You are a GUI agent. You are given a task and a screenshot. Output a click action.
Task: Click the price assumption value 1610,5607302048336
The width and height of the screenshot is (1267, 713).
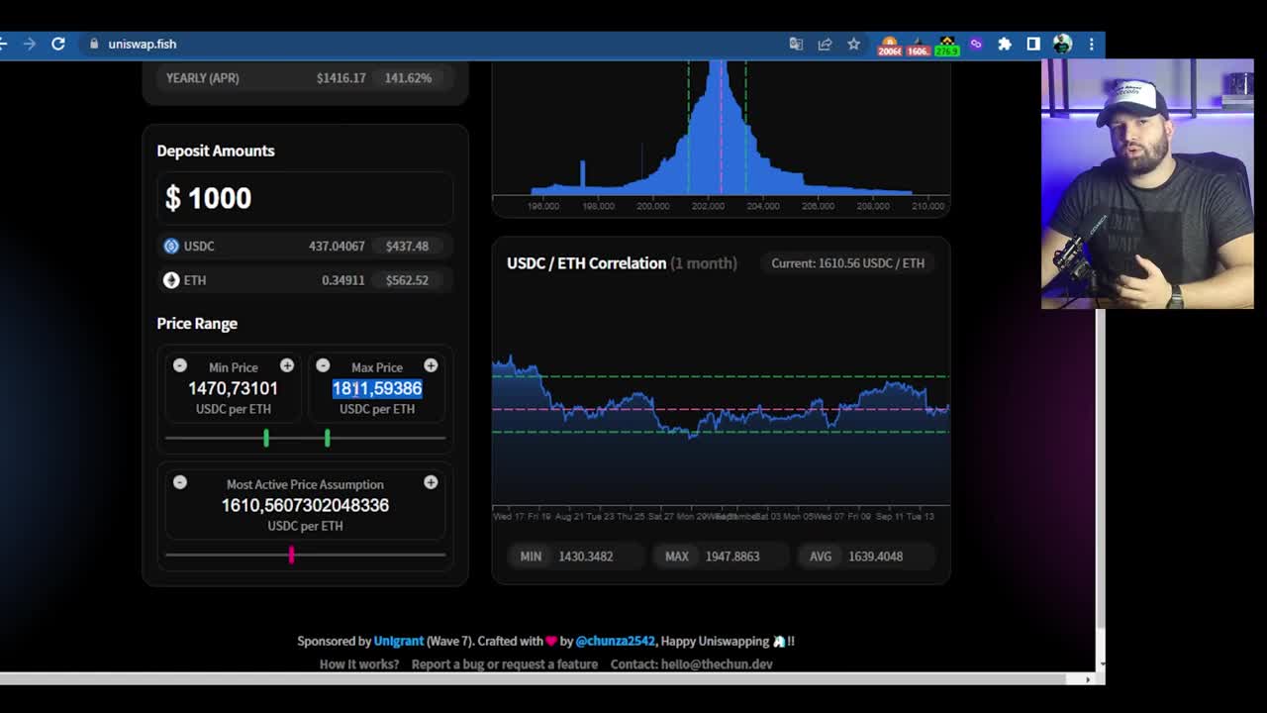305,505
